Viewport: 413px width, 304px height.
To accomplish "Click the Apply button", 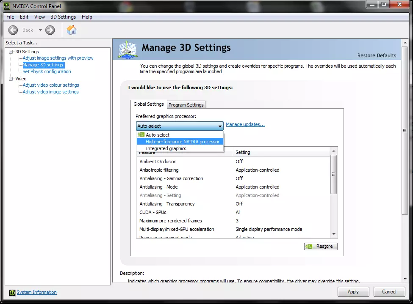I will point(353,292).
